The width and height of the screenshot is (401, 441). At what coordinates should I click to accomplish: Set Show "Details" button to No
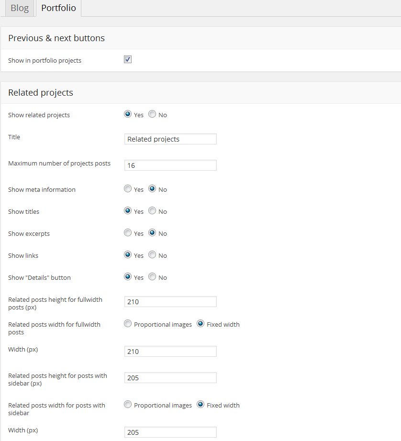152,277
